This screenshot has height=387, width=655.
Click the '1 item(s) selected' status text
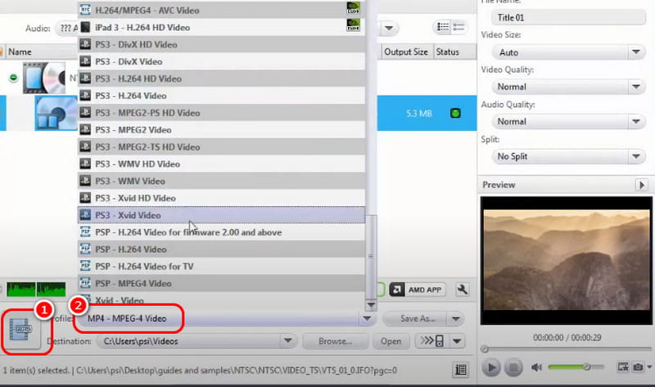click(x=36, y=371)
